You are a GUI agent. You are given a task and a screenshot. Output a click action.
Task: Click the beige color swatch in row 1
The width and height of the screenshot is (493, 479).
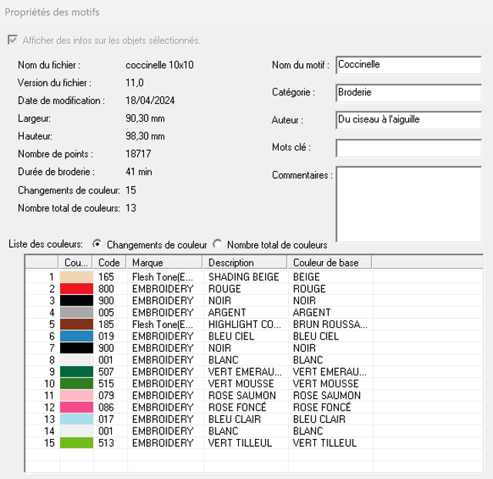click(x=76, y=276)
